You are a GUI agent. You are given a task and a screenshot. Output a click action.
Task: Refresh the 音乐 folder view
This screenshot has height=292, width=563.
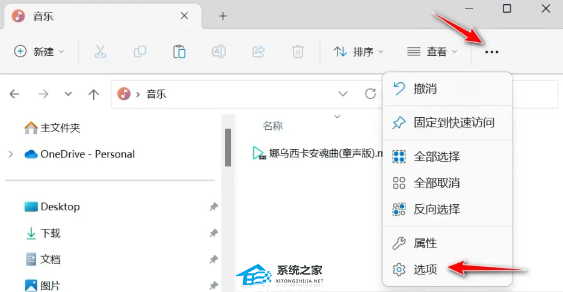370,94
